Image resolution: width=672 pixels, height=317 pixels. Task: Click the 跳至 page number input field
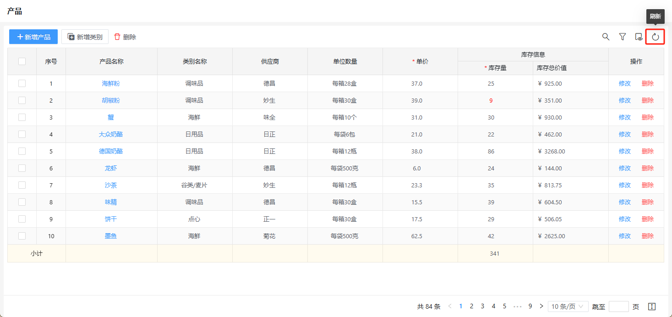[x=618, y=306]
